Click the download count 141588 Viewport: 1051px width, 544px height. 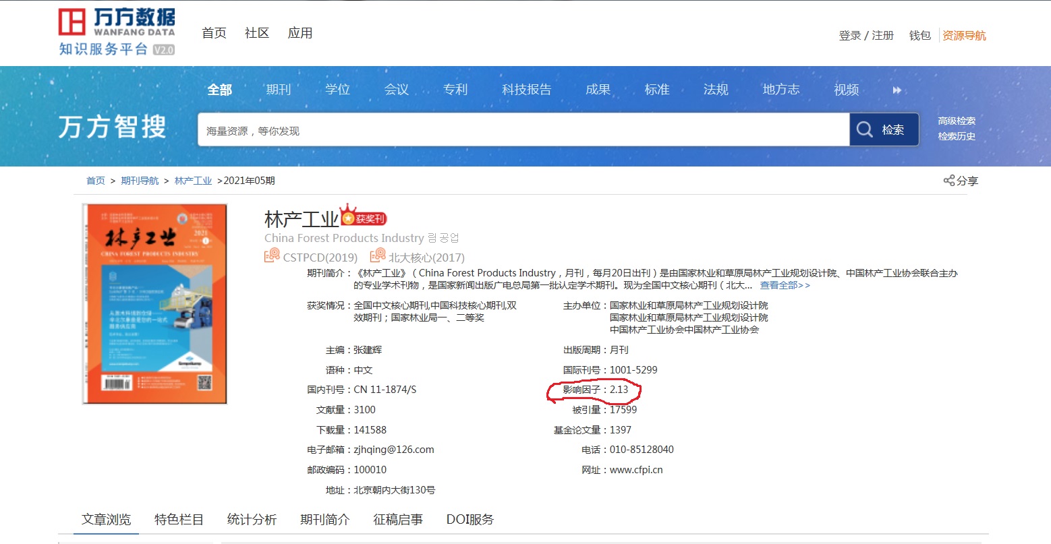(370, 430)
